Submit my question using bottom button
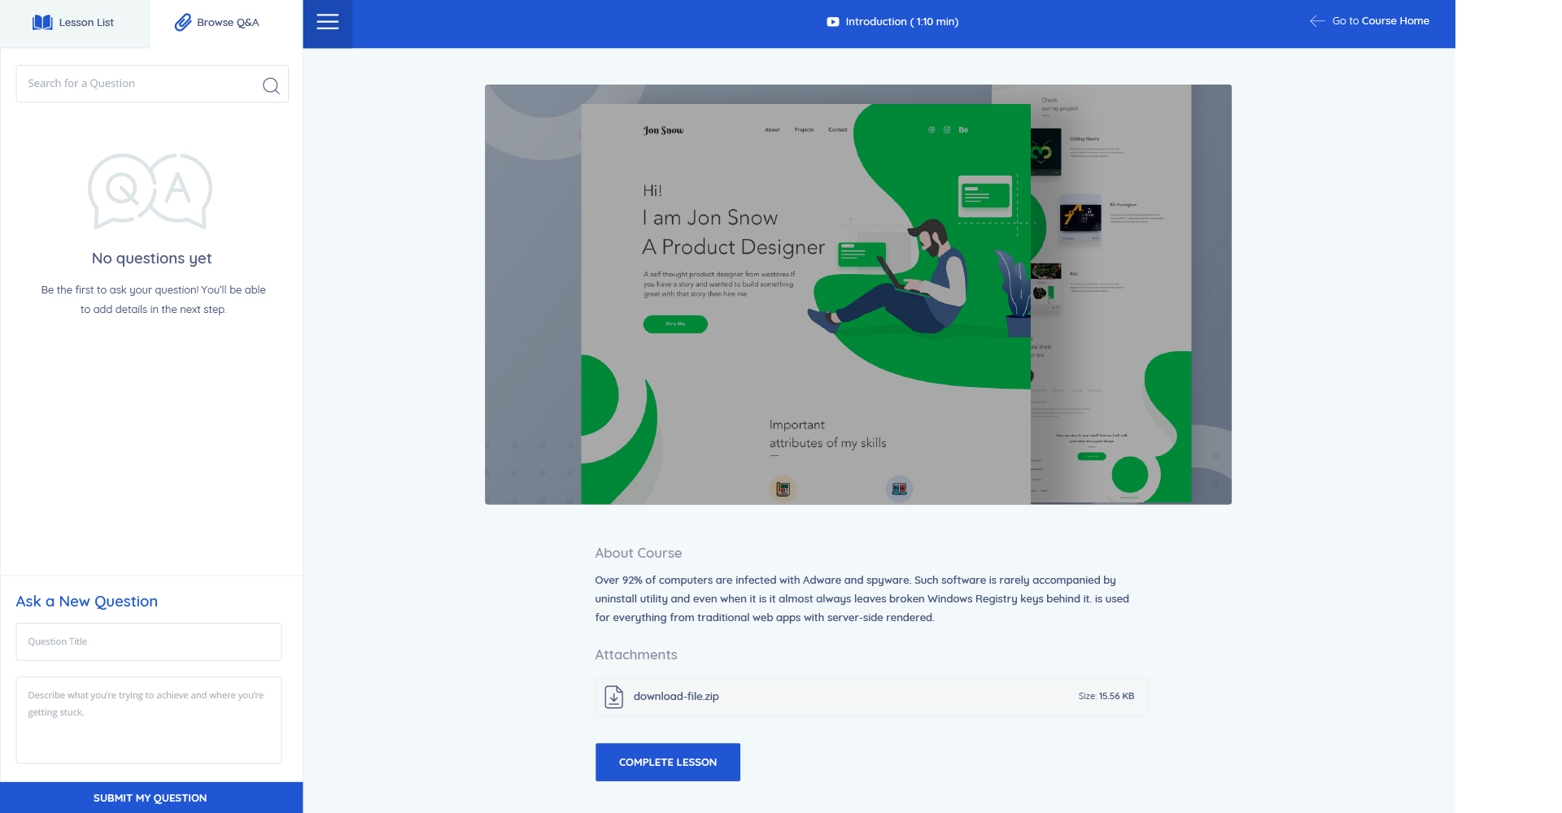Screen dimensions: 1562x813 tap(151, 798)
